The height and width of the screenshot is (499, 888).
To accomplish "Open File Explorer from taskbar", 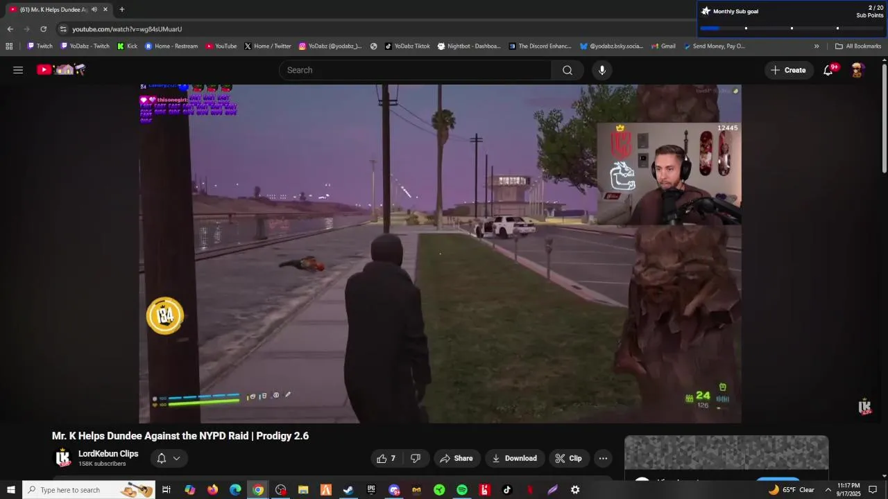I will pyautogui.click(x=303, y=490).
